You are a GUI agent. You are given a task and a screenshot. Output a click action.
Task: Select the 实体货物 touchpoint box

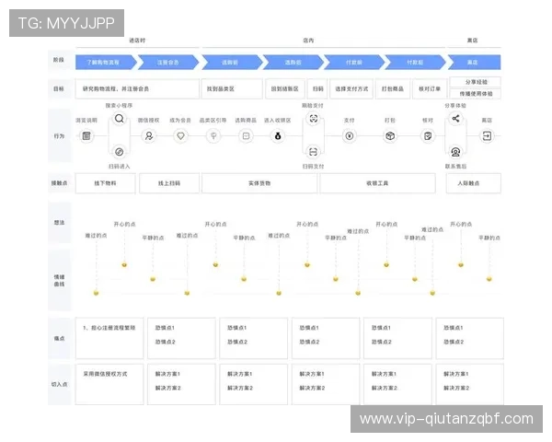pyautogui.click(x=259, y=183)
